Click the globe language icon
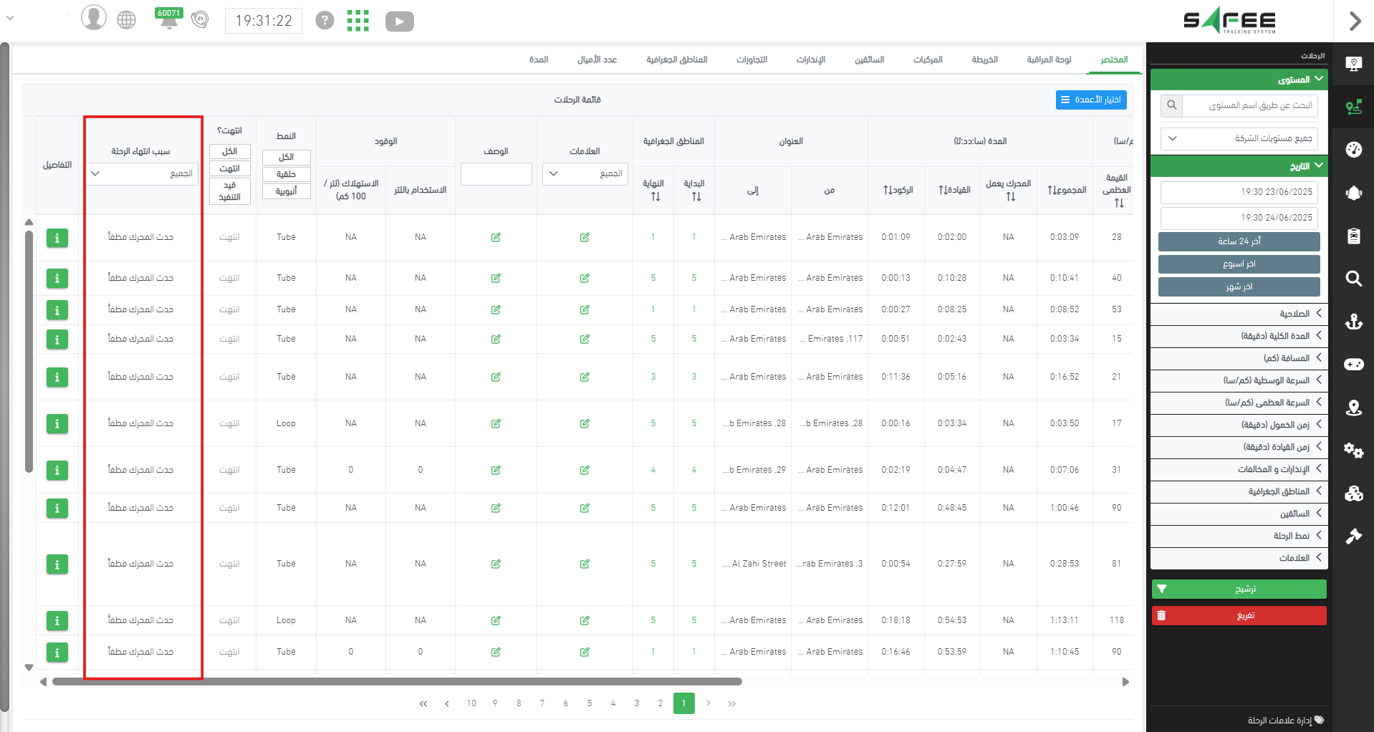This screenshot has width=1374, height=732. point(127,20)
